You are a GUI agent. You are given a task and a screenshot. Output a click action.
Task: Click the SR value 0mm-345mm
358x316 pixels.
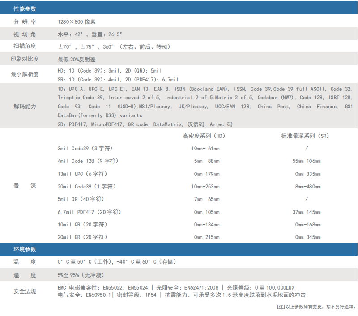308,238
